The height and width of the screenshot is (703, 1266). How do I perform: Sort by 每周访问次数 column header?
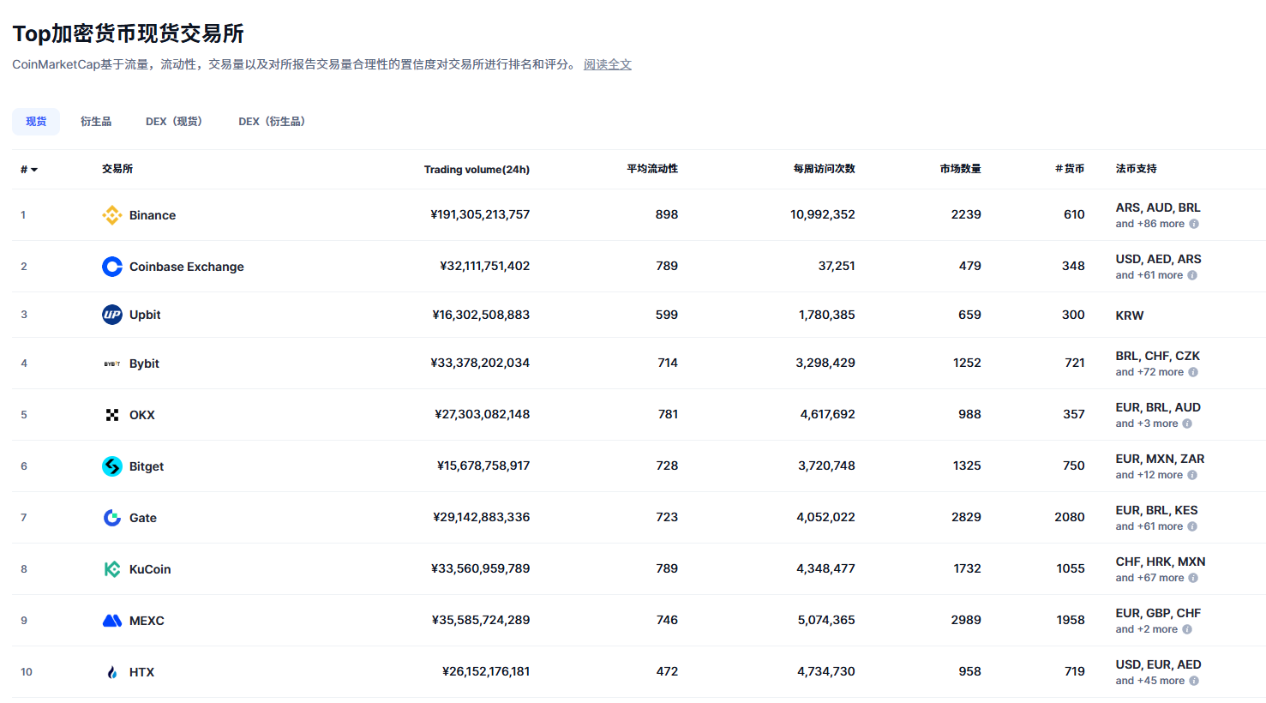click(x=824, y=169)
